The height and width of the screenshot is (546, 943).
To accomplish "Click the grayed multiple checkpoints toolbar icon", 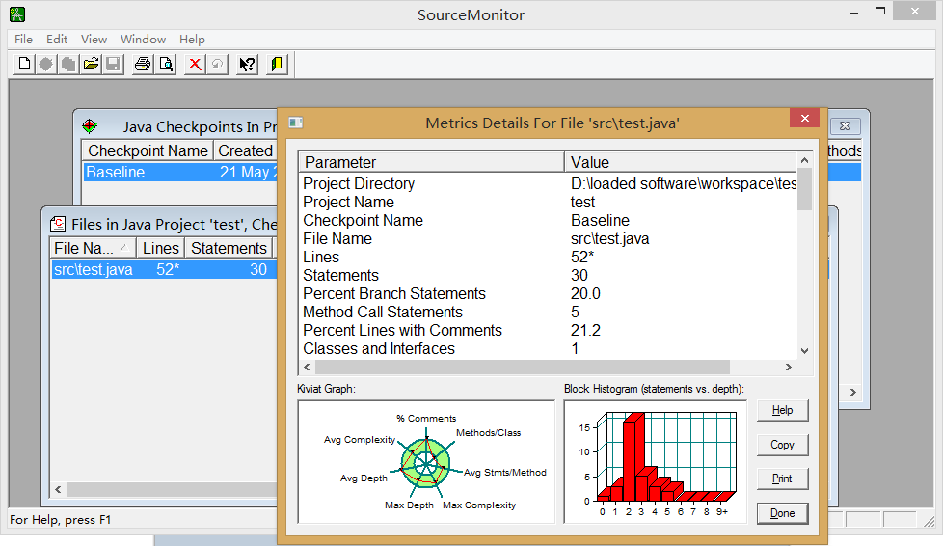I will pos(67,64).
